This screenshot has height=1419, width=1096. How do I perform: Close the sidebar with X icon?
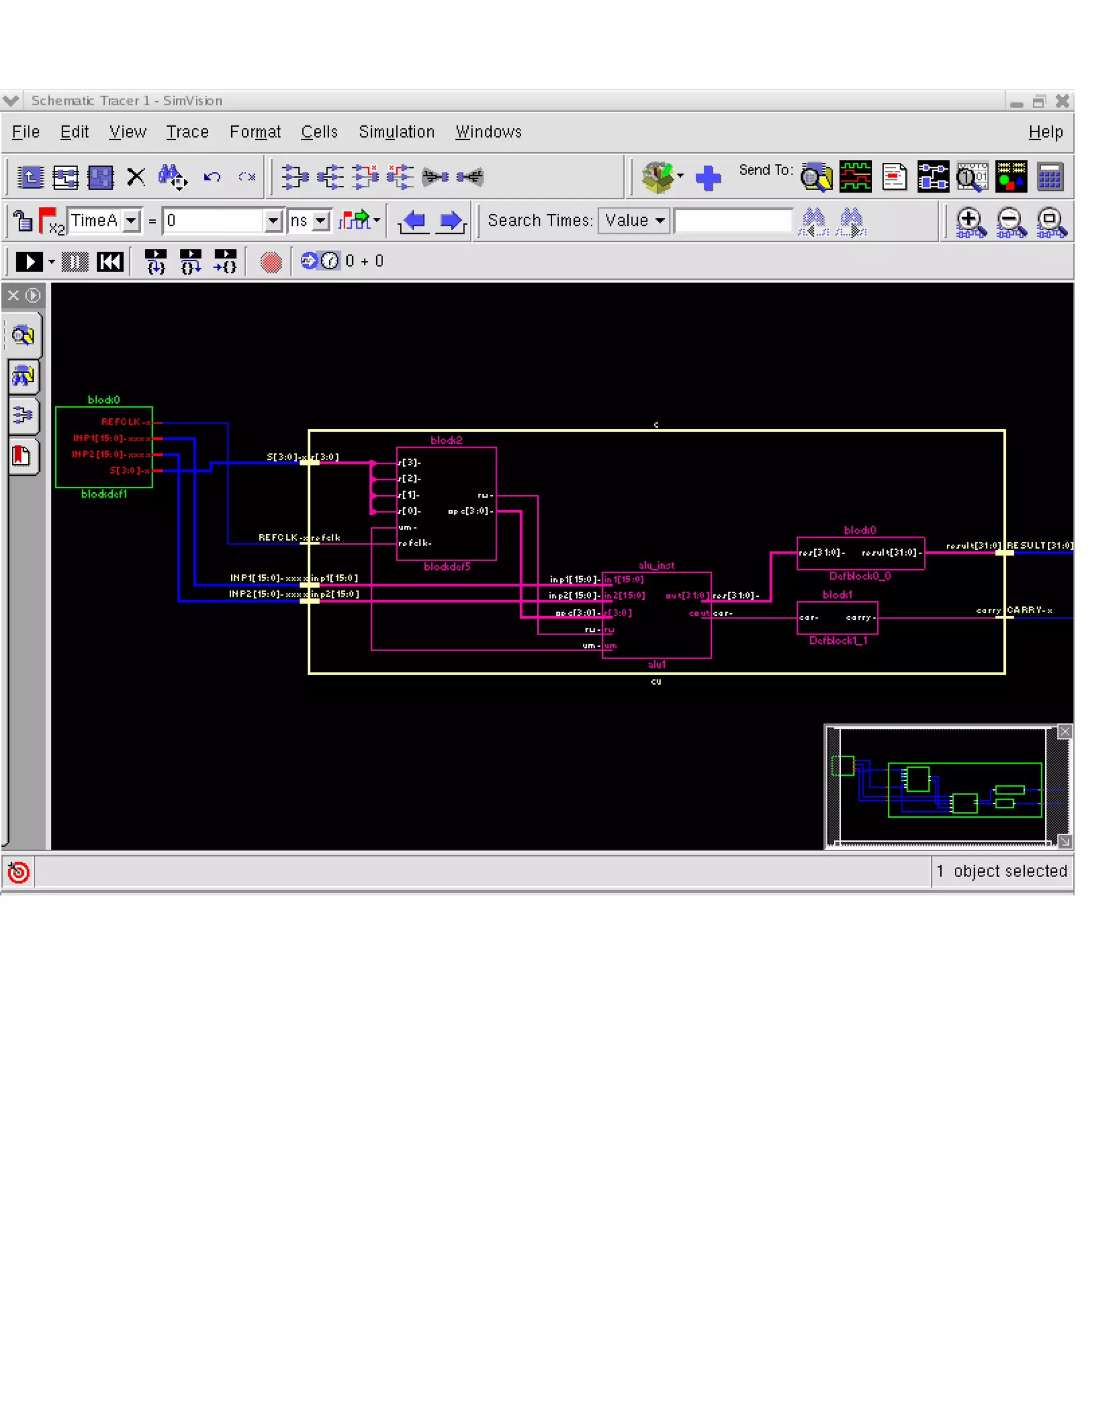tap(13, 296)
